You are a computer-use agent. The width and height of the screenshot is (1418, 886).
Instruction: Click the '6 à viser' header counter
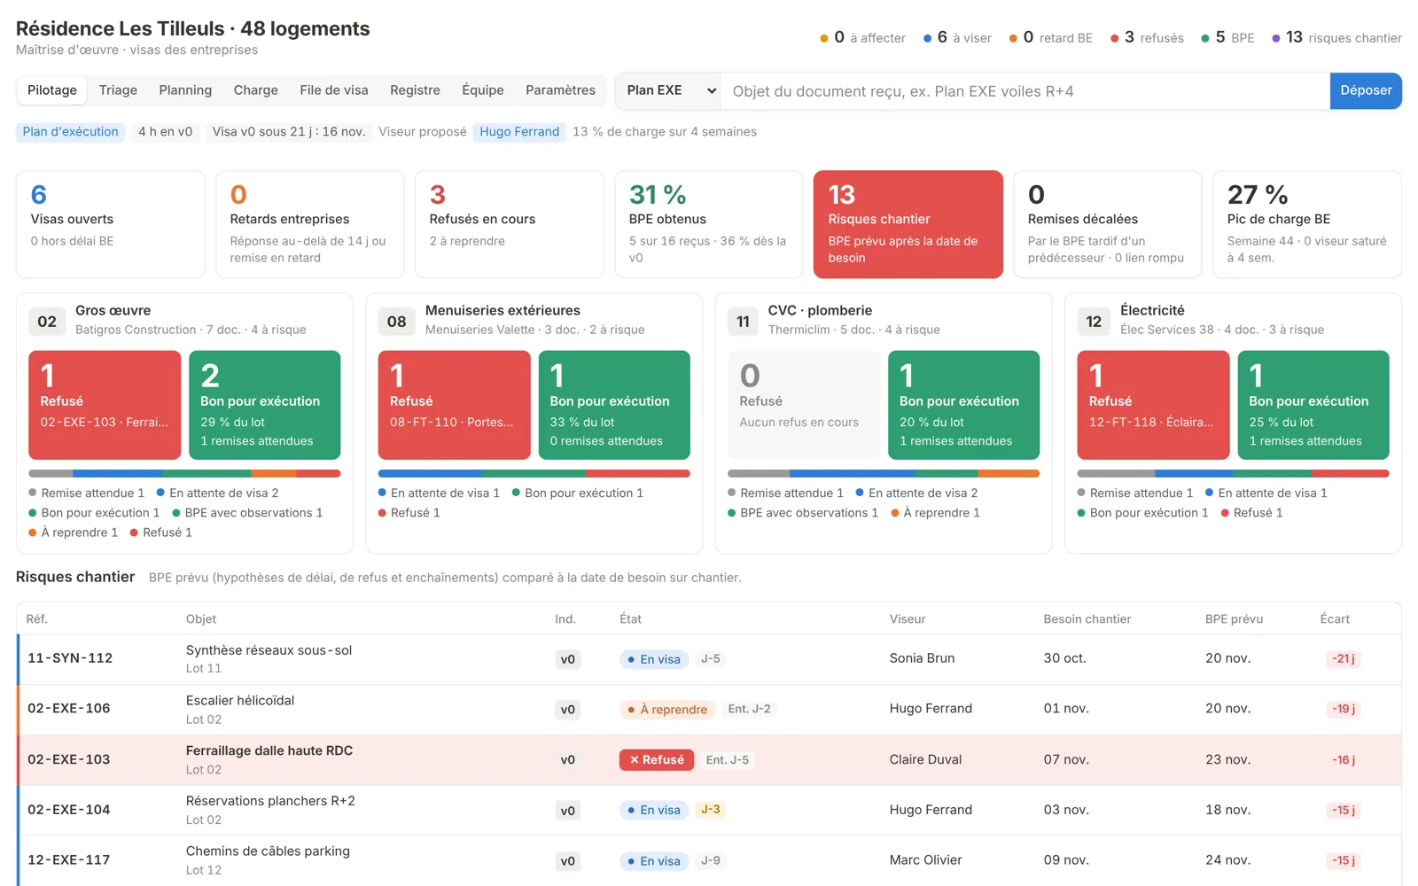pyautogui.click(x=957, y=37)
